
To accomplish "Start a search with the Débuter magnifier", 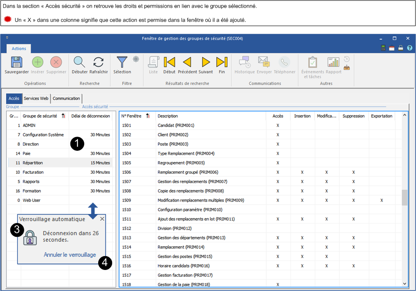I will tap(79, 62).
